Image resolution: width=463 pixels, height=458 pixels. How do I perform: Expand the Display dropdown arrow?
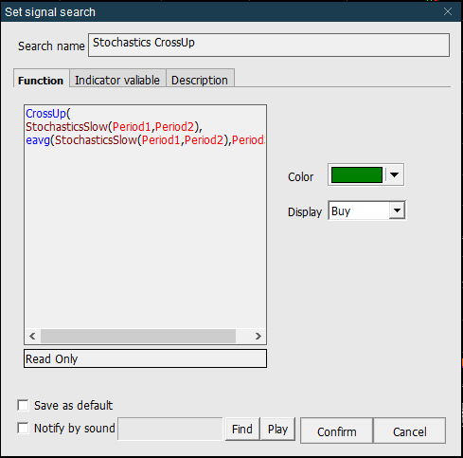pos(397,211)
